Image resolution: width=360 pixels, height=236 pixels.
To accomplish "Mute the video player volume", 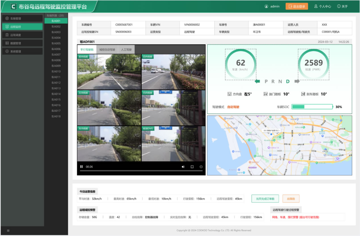I will [183, 167].
